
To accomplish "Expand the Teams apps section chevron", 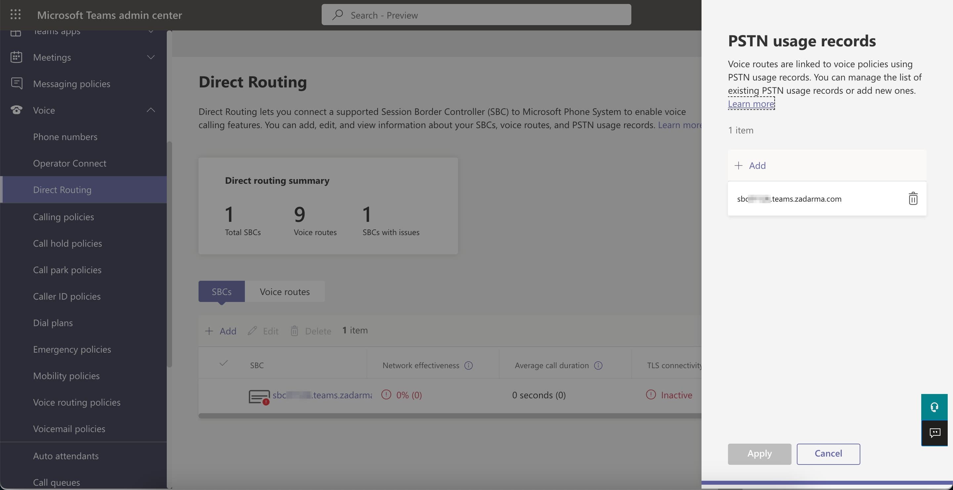I will [151, 32].
